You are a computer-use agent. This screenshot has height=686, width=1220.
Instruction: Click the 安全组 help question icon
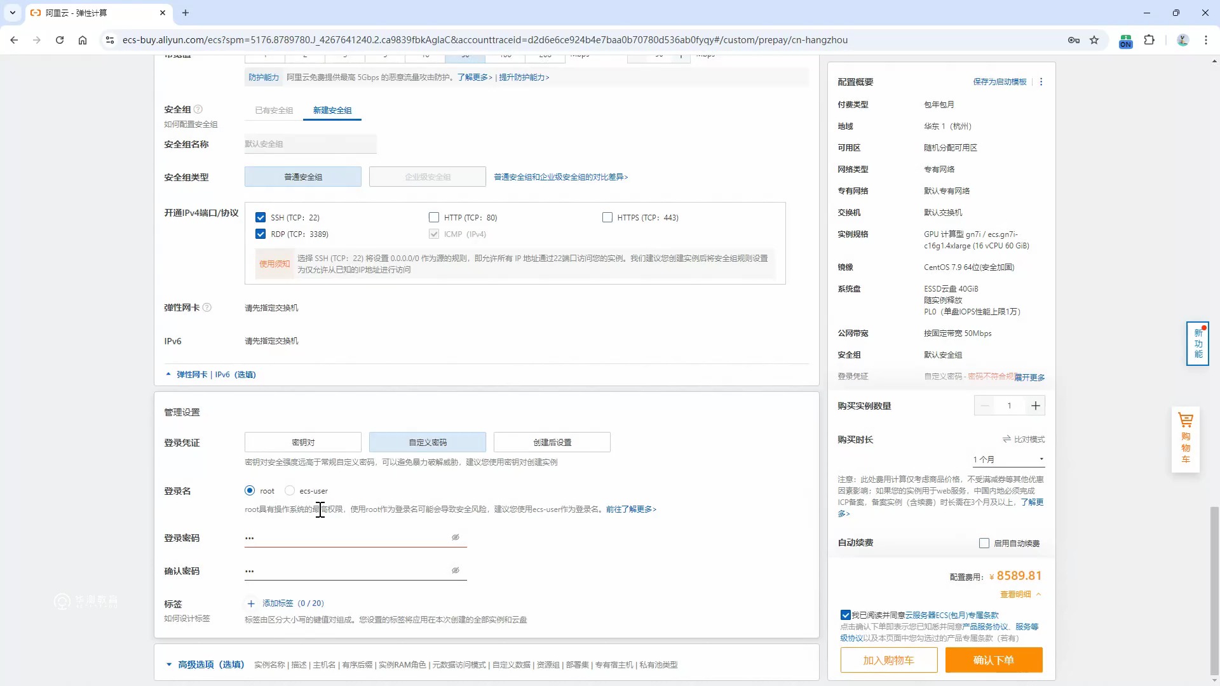coord(198,109)
